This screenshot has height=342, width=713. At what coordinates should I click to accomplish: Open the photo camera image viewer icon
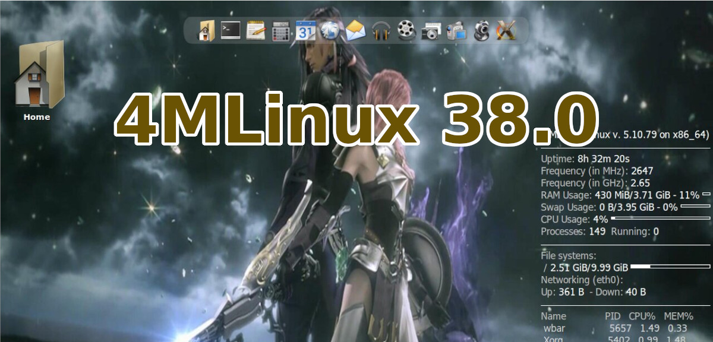click(x=431, y=30)
